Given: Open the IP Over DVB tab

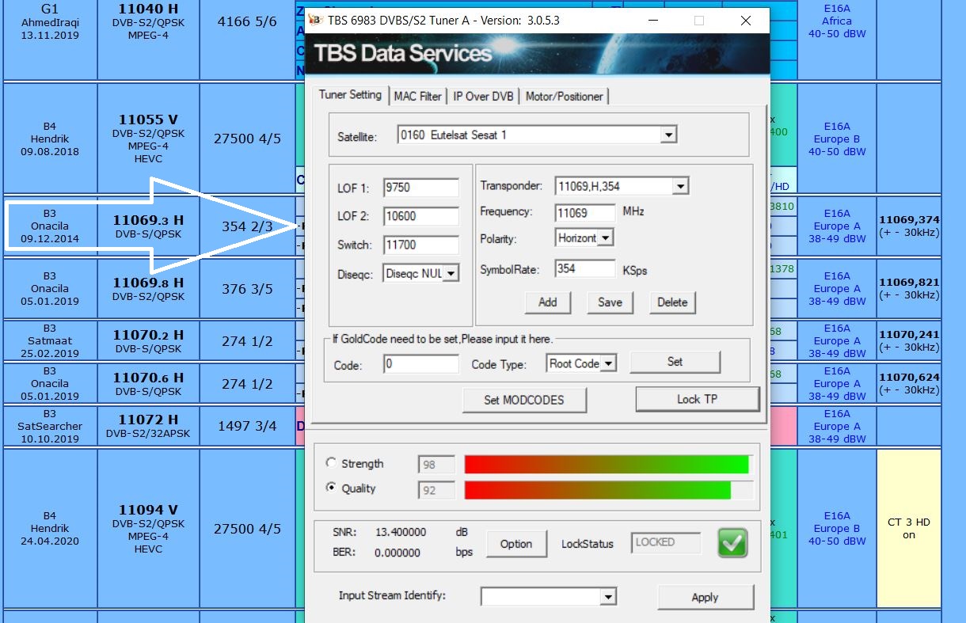Looking at the screenshot, I should [483, 97].
